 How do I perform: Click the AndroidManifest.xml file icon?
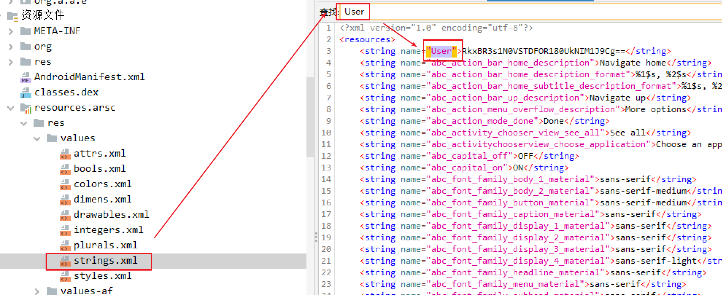[26, 77]
